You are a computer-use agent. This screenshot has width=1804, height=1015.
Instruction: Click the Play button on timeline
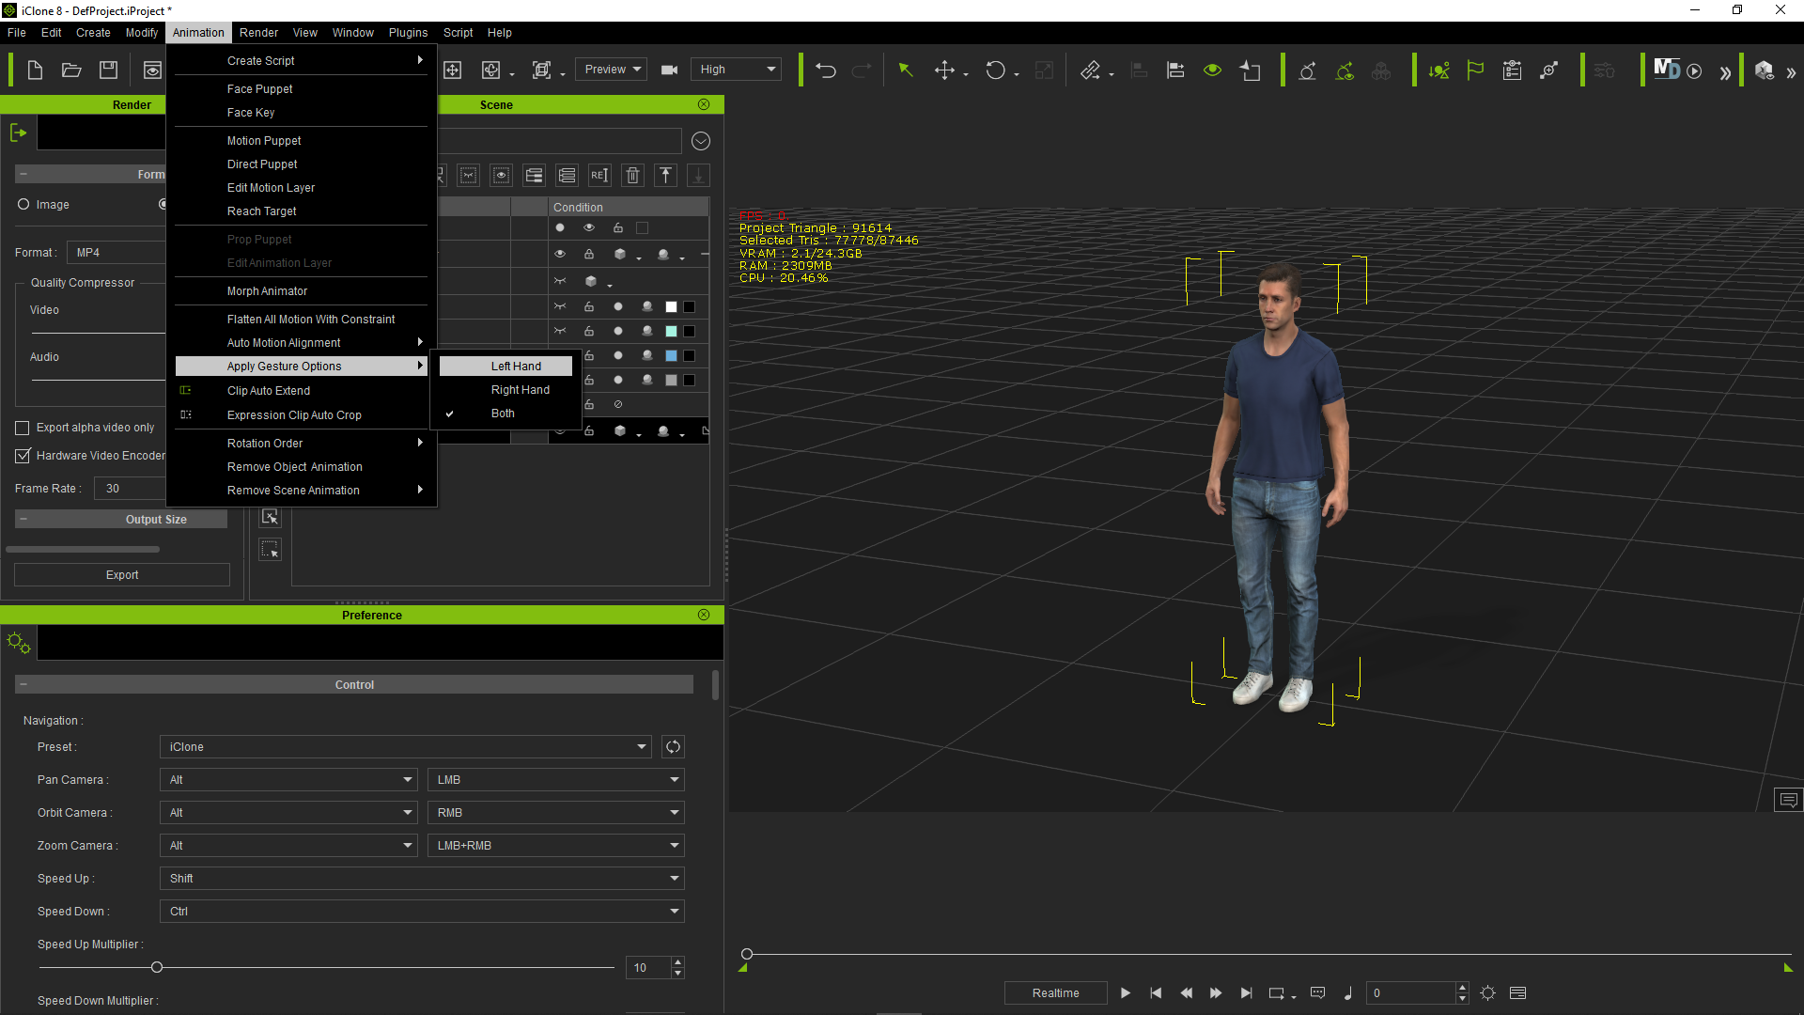[1126, 993]
